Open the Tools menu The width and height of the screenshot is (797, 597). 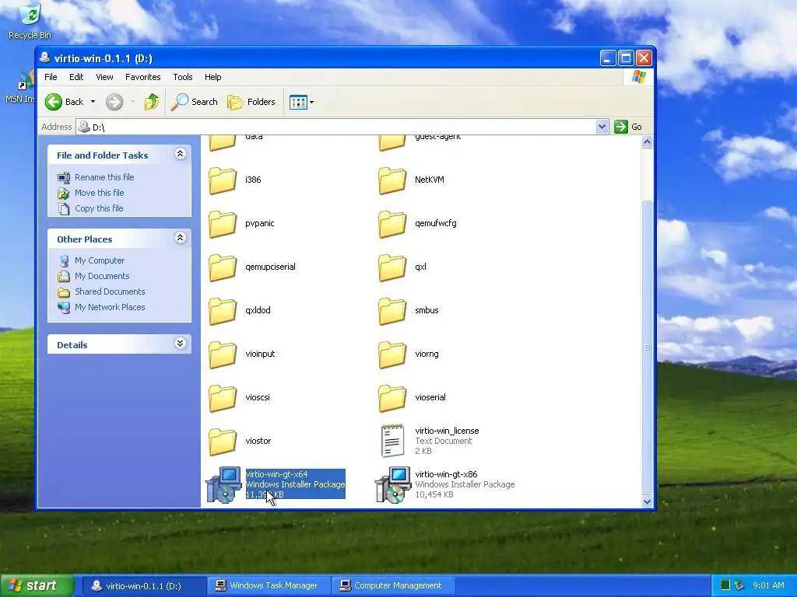182,77
